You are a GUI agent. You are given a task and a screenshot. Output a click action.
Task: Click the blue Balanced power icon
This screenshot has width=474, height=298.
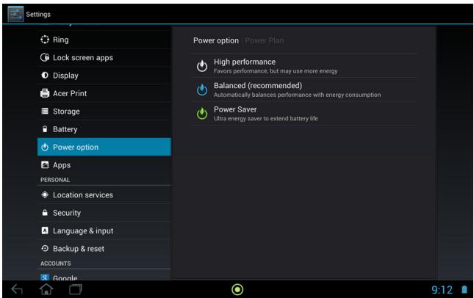pyautogui.click(x=202, y=90)
